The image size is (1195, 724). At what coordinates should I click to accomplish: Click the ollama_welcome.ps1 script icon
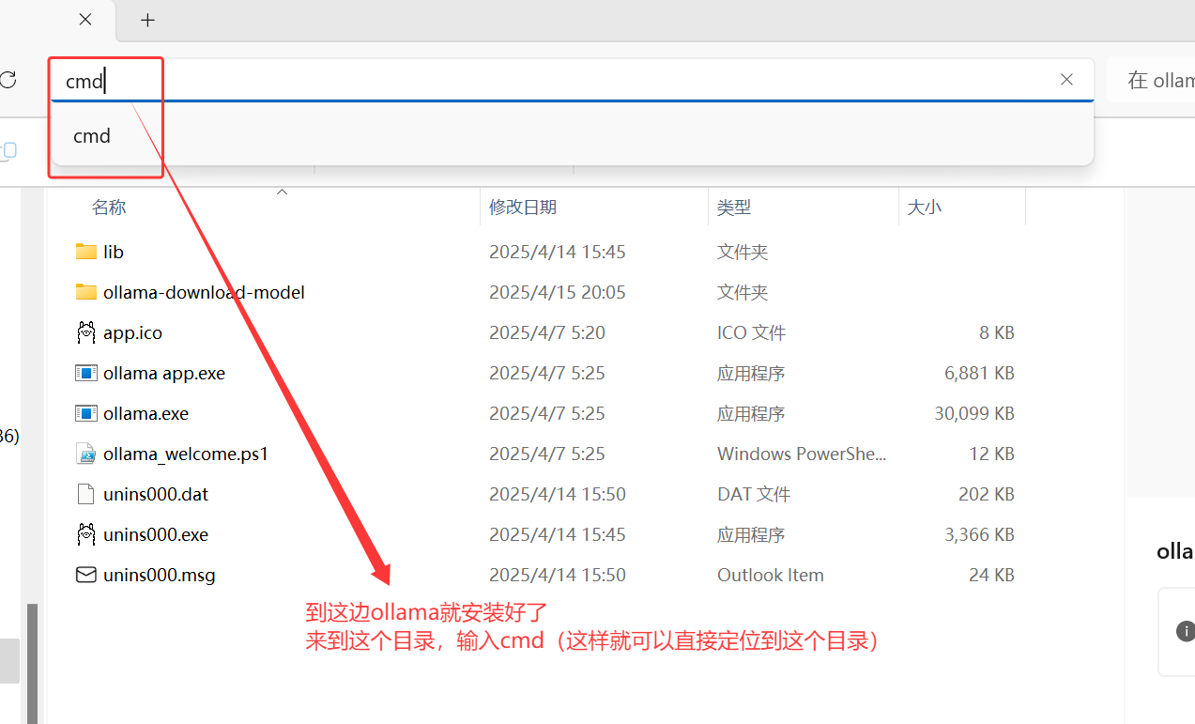pos(86,454)
